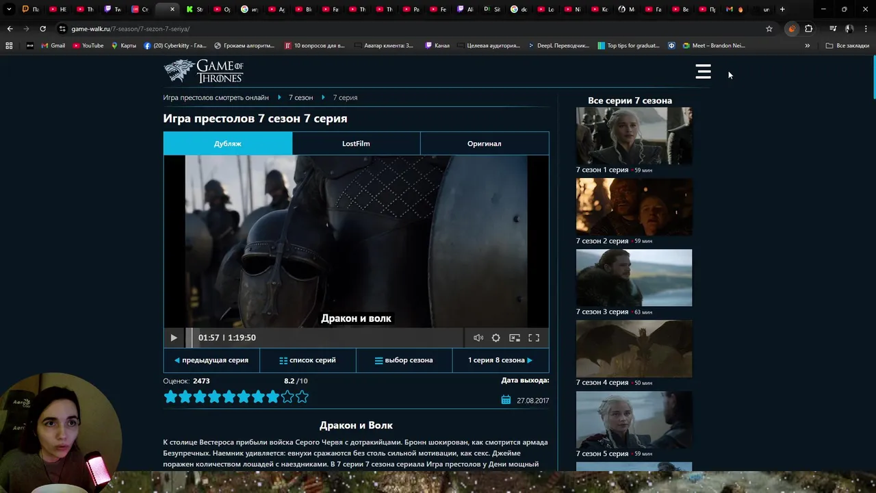Open список серий
The image size is (876, 493).
[x=308, y=360]
